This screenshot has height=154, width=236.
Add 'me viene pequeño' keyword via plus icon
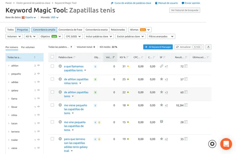tap(60, 105)
